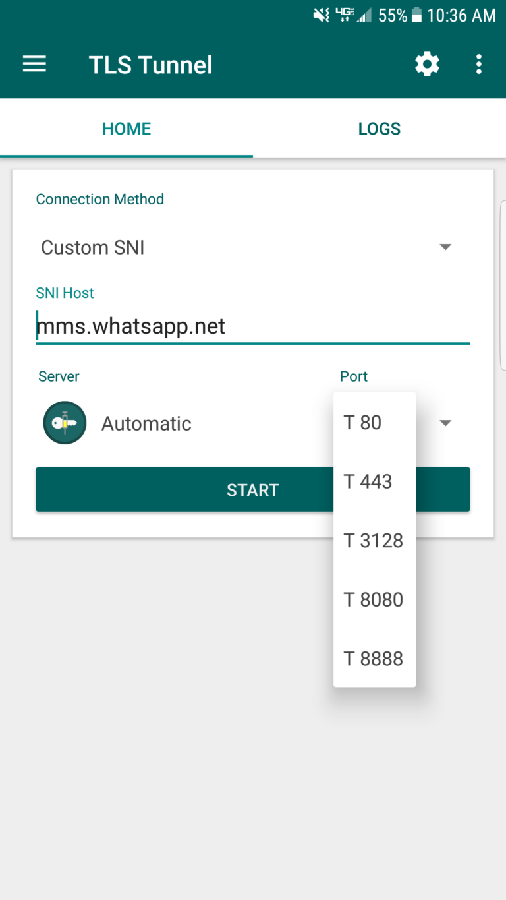This screenshot has width=506, height=900.
Task: Open the Automatic server selector
Action: click(x=146, y=423)
